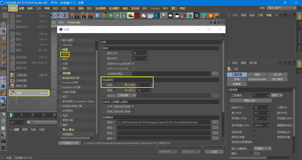Image resolution: width=302 pixels, height=160 pixels.
Task: Click the black gear icon in toolbar
Action: [197, 15]
